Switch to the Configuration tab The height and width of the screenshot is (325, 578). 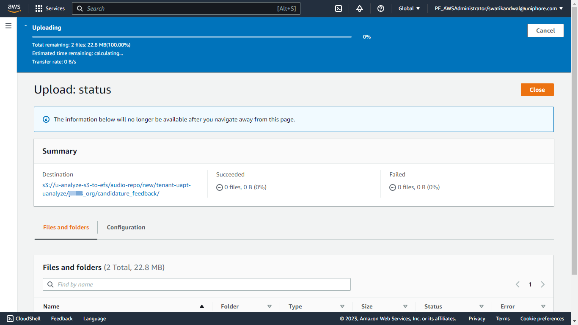tap(126, 227)
